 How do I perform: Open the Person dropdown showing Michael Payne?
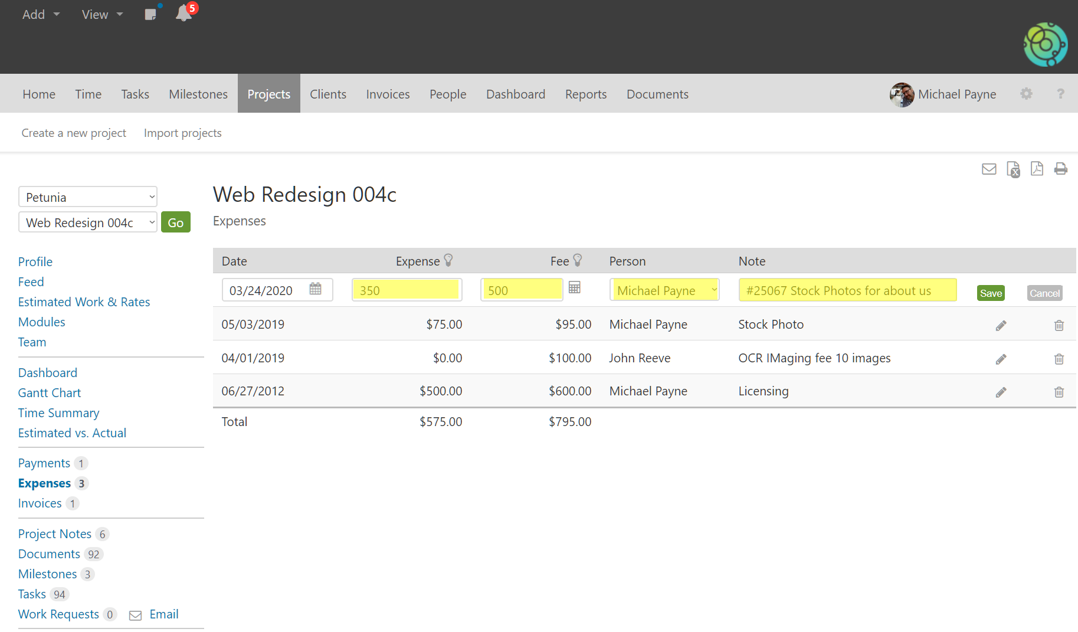pos(664,290)
